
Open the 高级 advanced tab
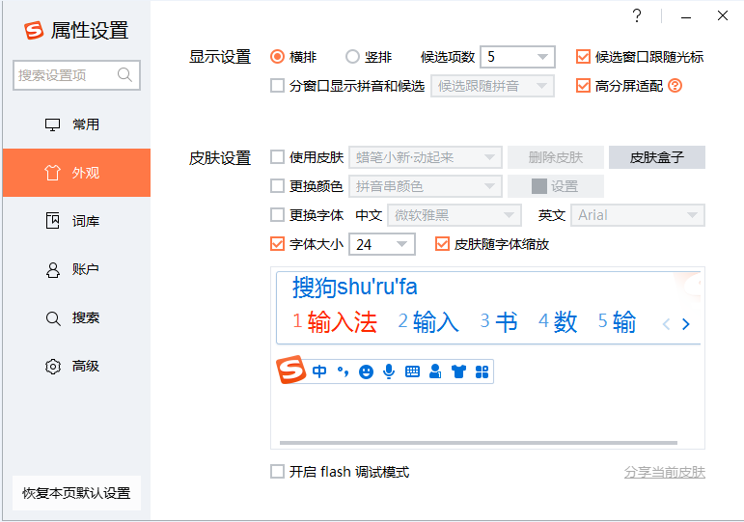tap(76, 367)
